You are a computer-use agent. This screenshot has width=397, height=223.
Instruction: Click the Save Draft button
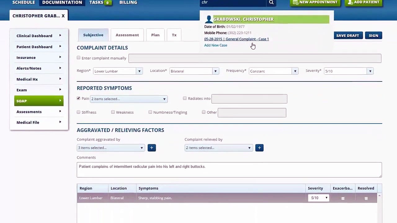click(347, 36)
